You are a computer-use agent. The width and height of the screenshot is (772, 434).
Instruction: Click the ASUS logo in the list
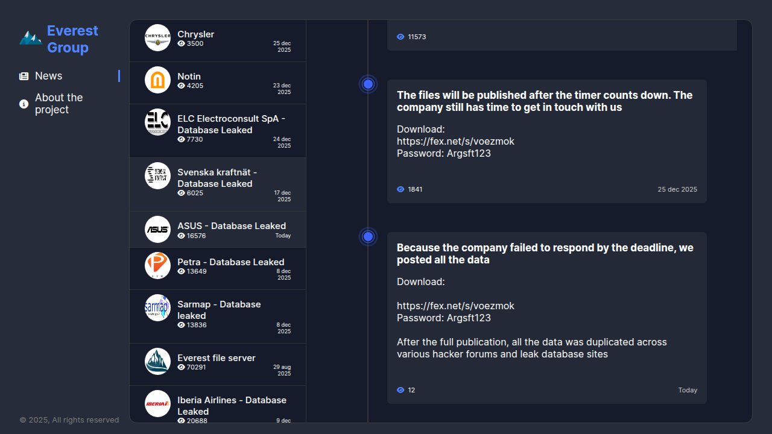tap(158, 229)
